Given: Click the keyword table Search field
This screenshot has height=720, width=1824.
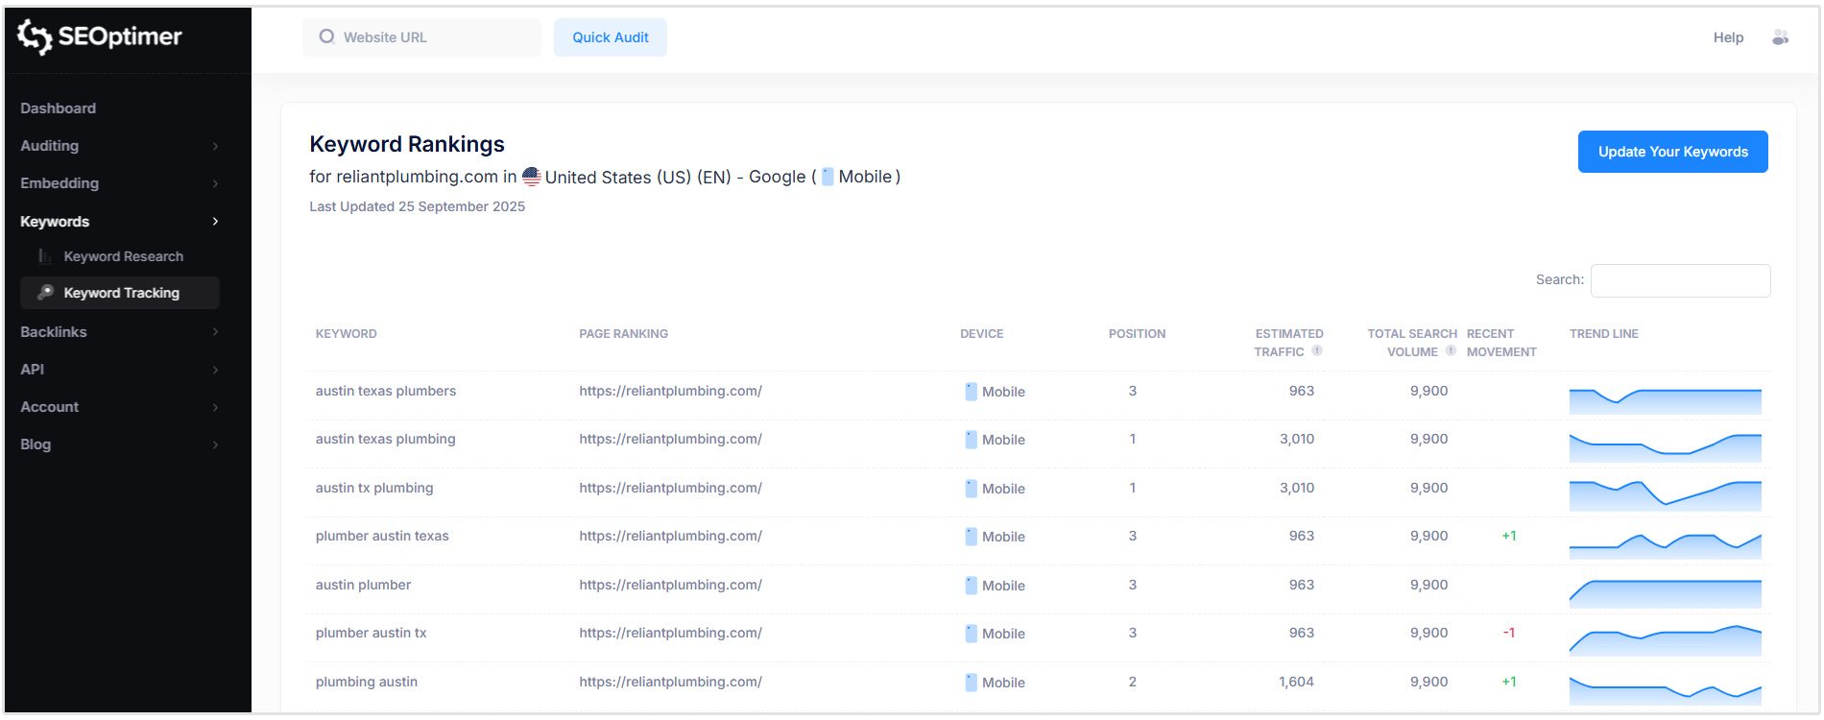Looking at the screenshot, I should coord(1680,280).
